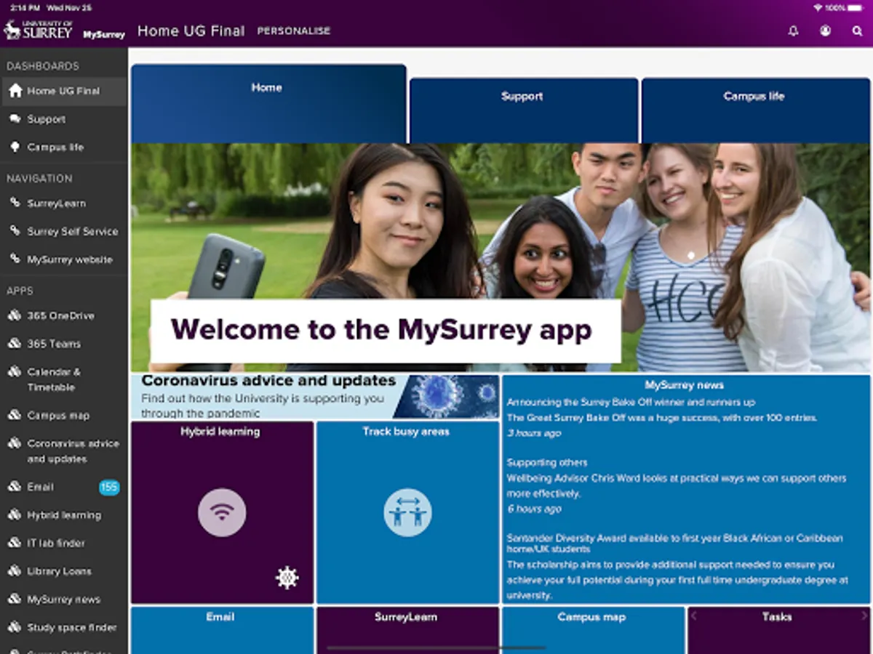This screenshot has height=654, width=873.
Task: Open Support dashboard in sidebar
Action: point(64,119)
